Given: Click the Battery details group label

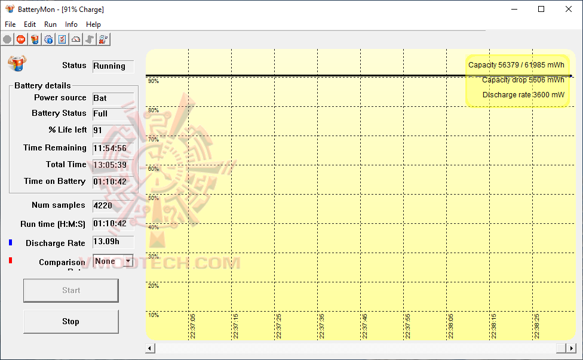Looking at the screenshot, I should tap(42, 85).
